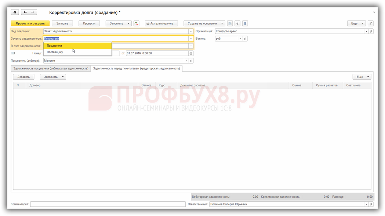Click the Ответственный field Любимов Валерий Юрьевич
Screen dimensions: 385x216
287,204
